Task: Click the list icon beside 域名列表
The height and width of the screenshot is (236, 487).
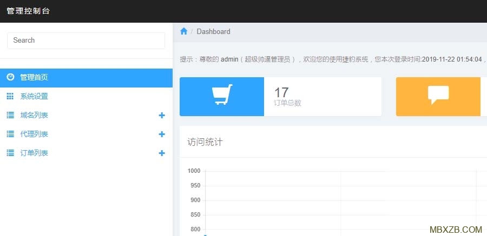Action: [10, 116]
